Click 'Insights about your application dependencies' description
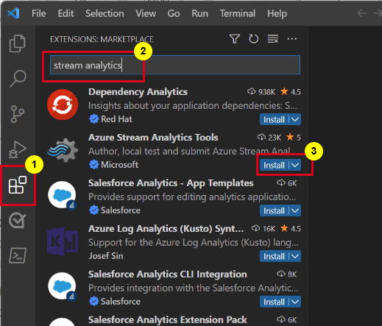 tap(193, 106)
